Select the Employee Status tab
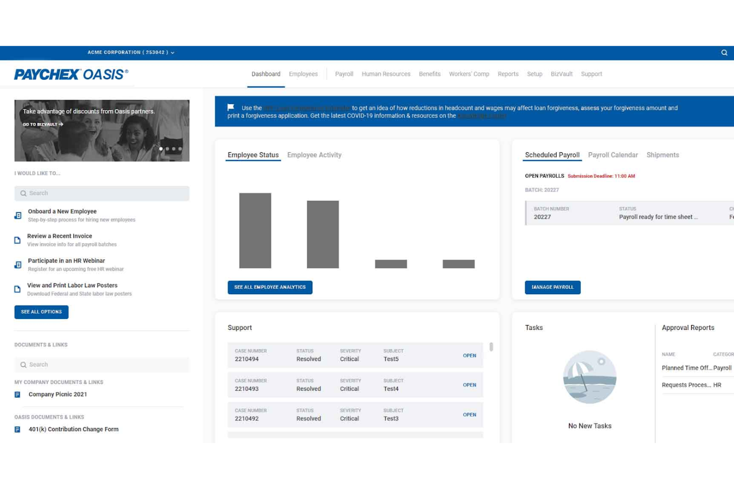 253,155
